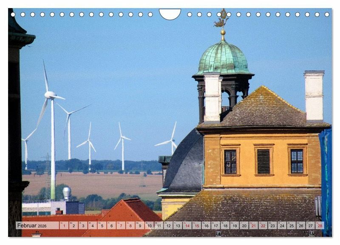
Task: Select date 24 in the calendar strip
Action: click(x=282, y=225)
